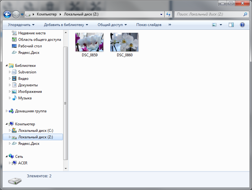
Task: Select Яндекс.Диск under favorites
Action: pos(29,53)
